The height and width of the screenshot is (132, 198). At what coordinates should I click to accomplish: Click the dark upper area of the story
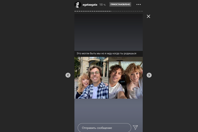tap(108, 33)
